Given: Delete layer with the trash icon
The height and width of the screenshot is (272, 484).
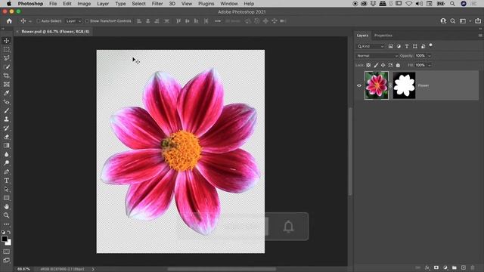Looking at the screenshot, I should click(473, 267).
